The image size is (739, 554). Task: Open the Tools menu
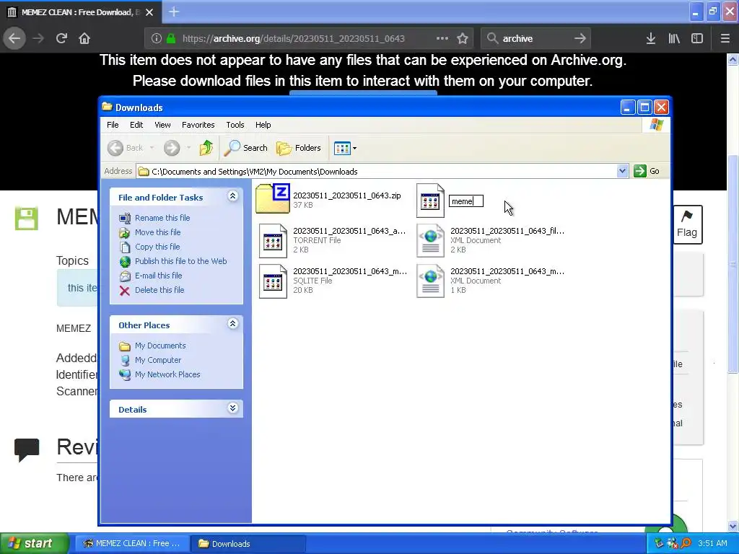pos(235,125)
